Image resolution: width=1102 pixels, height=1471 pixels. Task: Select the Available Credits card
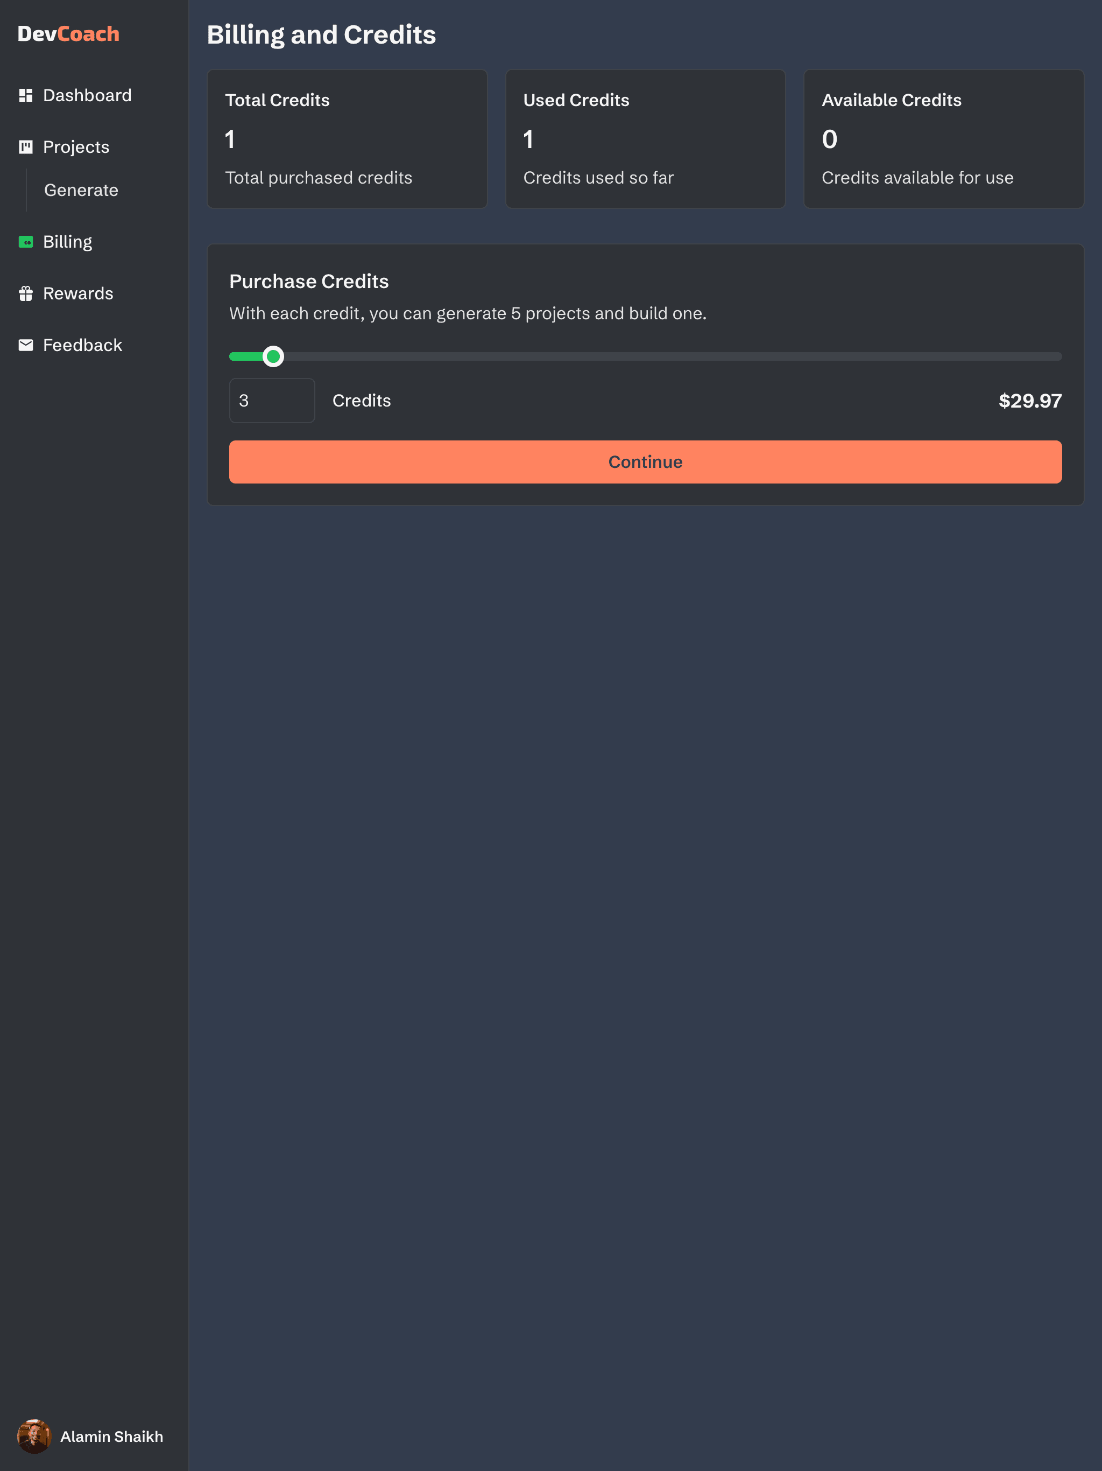coord(943,139)
